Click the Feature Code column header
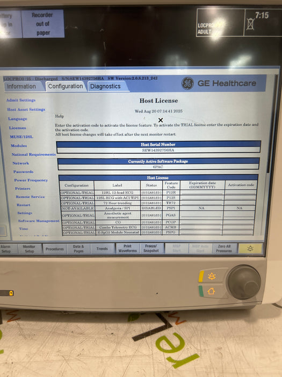The height and width of the screenshot is (377, 282). (171, 185)
